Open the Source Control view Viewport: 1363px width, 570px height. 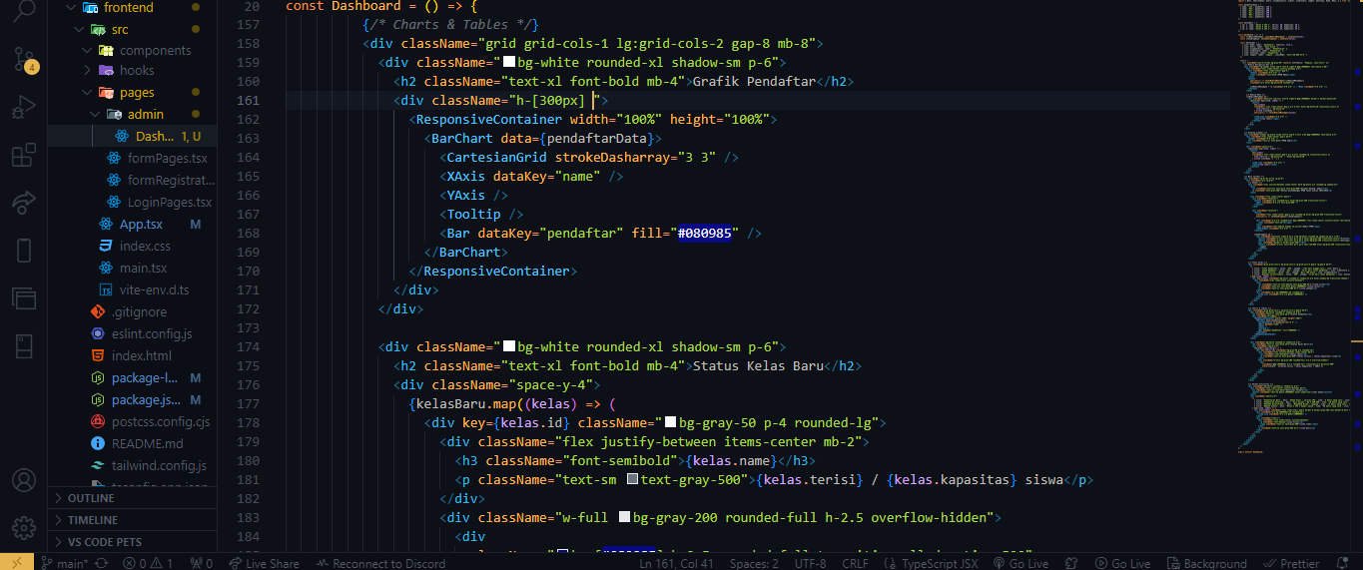click(x=24, y=59)
